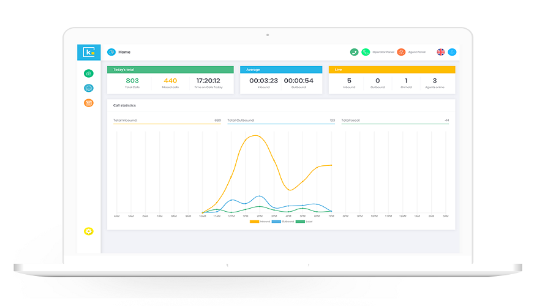Viewport: 545px width, 306px height.
Task: Open the blue cloud phone sidebar icon
Action: (89, 88)
